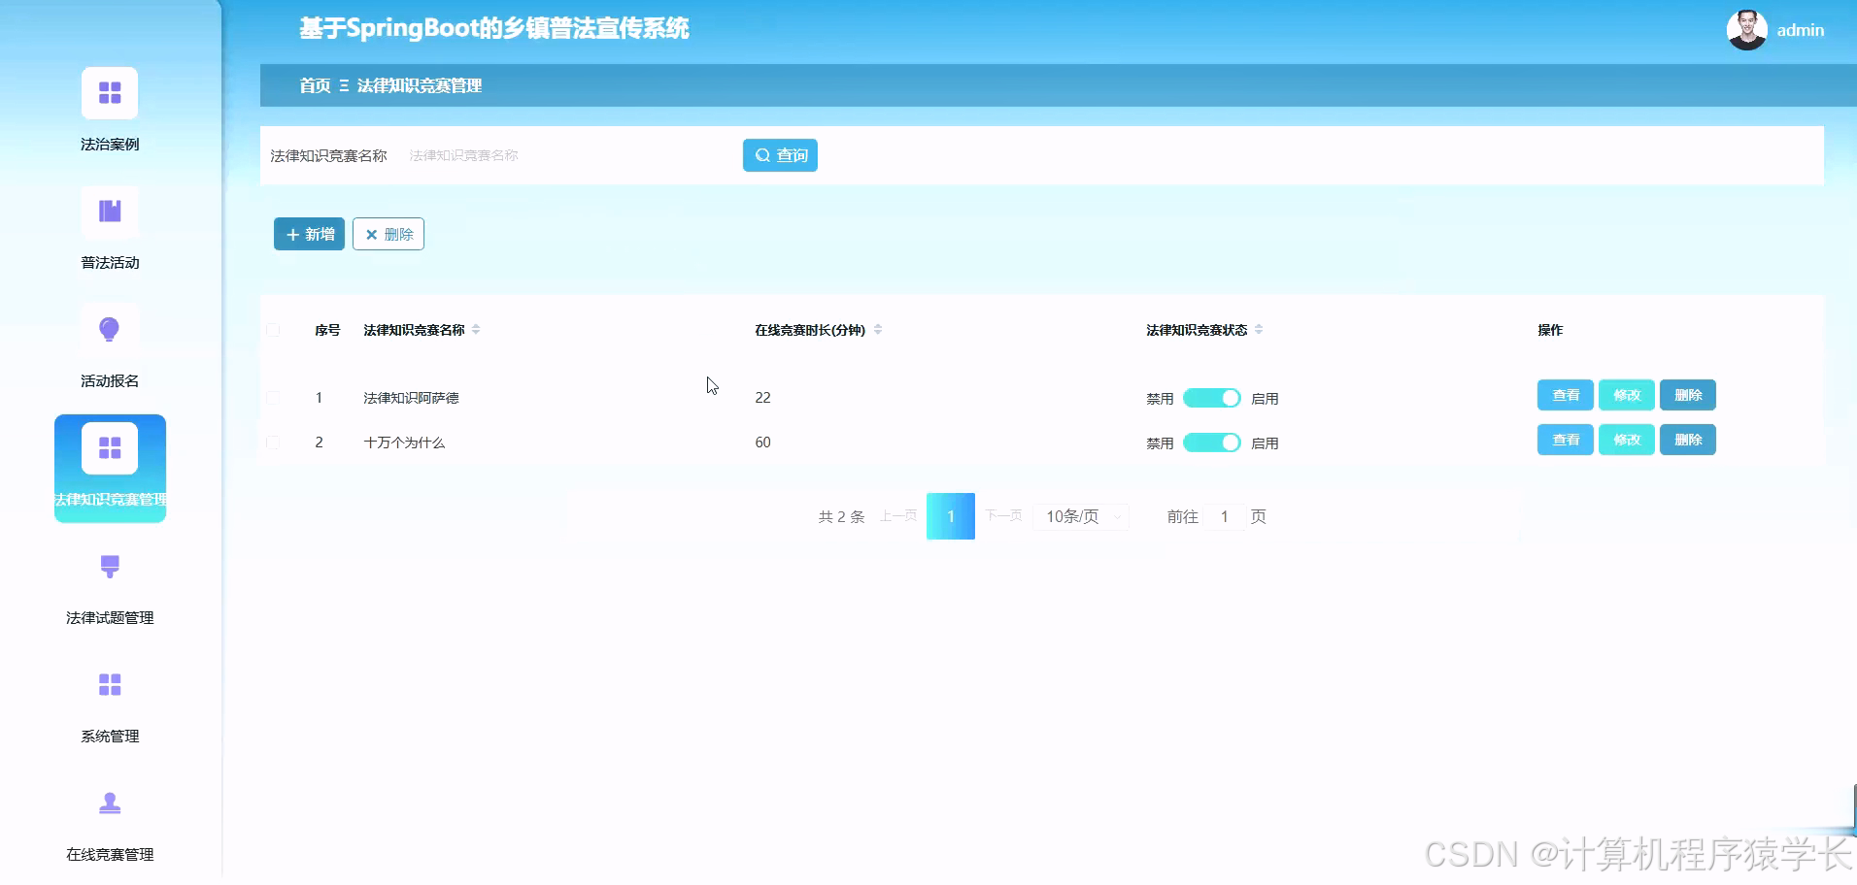
Task: Click the highlighted 法律知识竞赛管理 sidebar icon
Action: (x=109, y=446)
